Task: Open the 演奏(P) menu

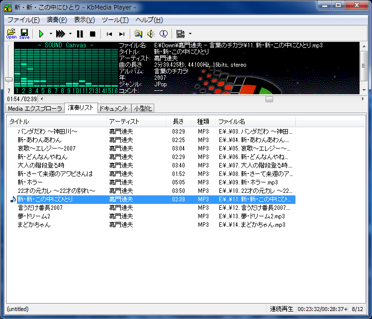Action: 57,20
